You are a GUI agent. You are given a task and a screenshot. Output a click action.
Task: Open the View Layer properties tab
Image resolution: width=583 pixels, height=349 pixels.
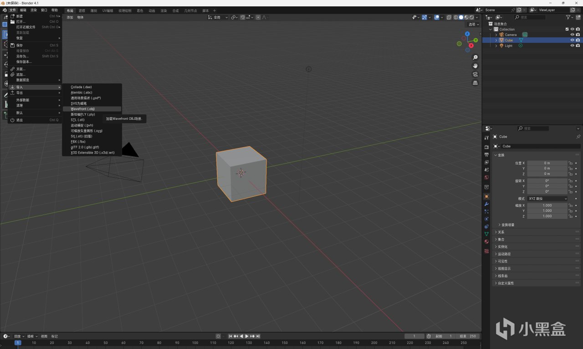coord(486,162)
